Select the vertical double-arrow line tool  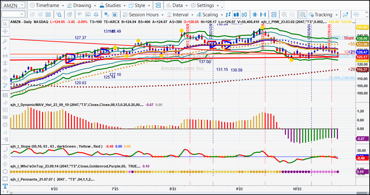click(5, 63)
